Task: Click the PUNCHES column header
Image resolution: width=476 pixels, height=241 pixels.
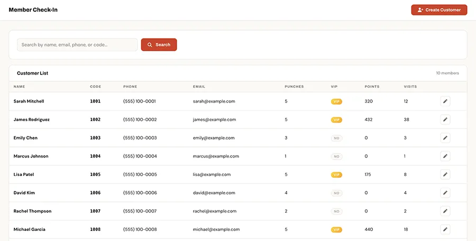Action: (x=294, y=87)
